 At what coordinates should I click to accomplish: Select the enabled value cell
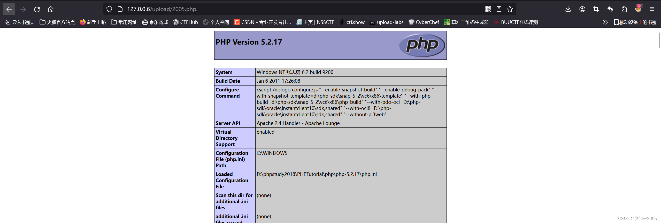tap(351, 138)
